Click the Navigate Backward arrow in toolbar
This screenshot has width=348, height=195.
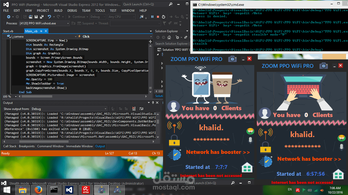click(x=8, y=17)
